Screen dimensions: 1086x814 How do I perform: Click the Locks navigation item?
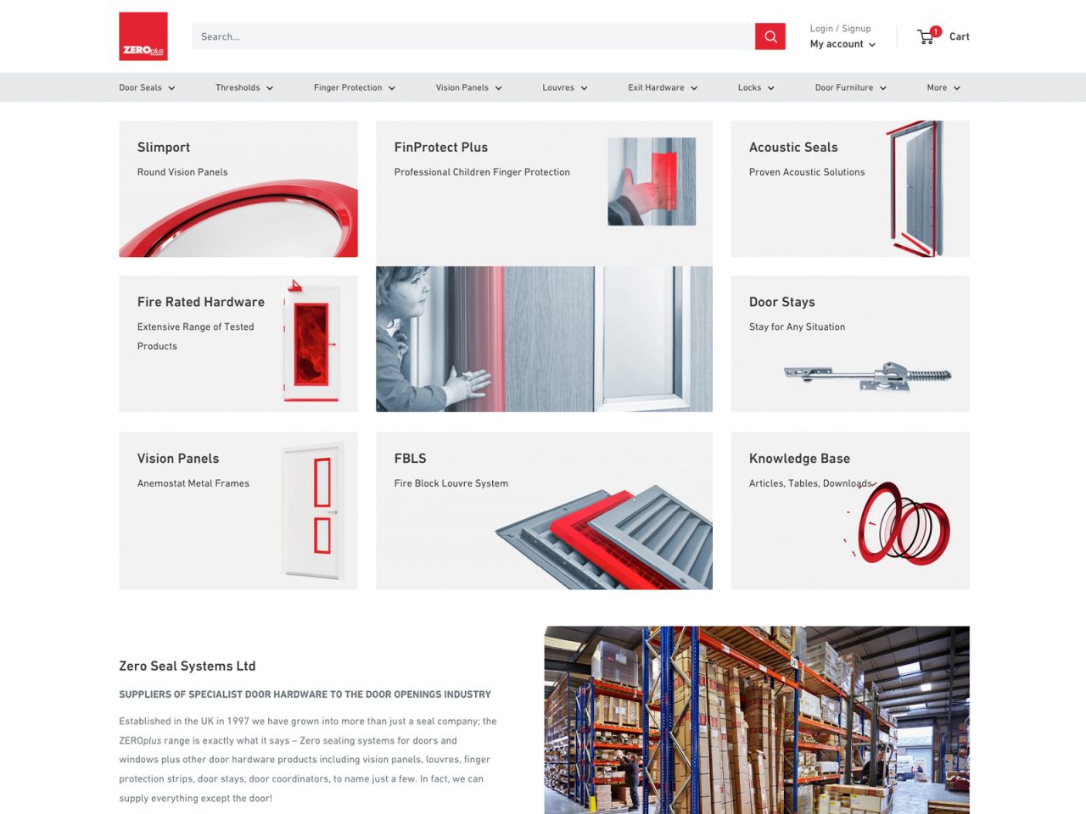click(x=748, y=87)
